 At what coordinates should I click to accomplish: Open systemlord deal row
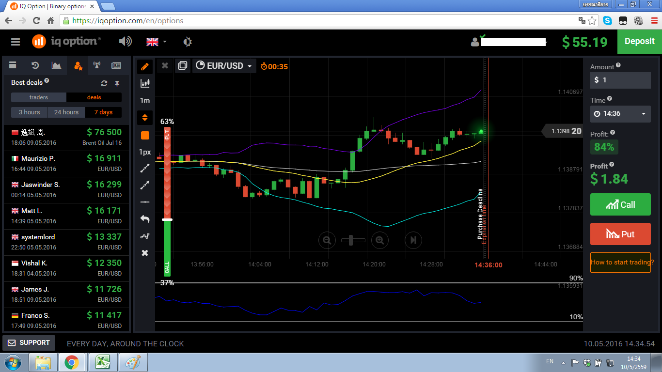coord(66,242)
